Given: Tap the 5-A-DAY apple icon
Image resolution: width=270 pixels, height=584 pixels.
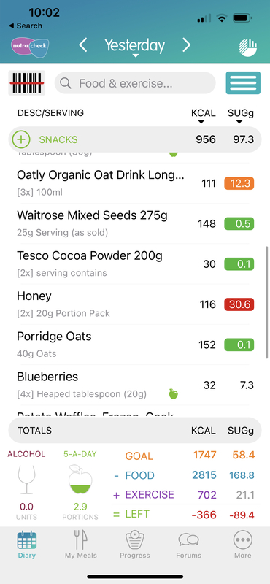Looking at the screenshot, I should point(80,479).
